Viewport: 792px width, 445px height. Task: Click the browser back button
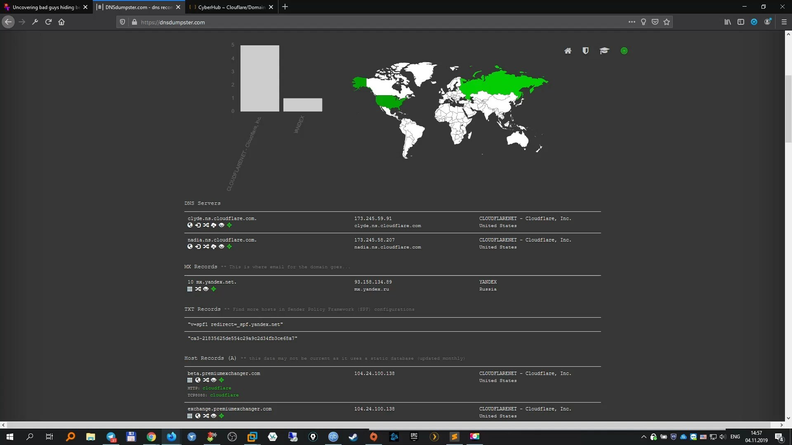8,22
